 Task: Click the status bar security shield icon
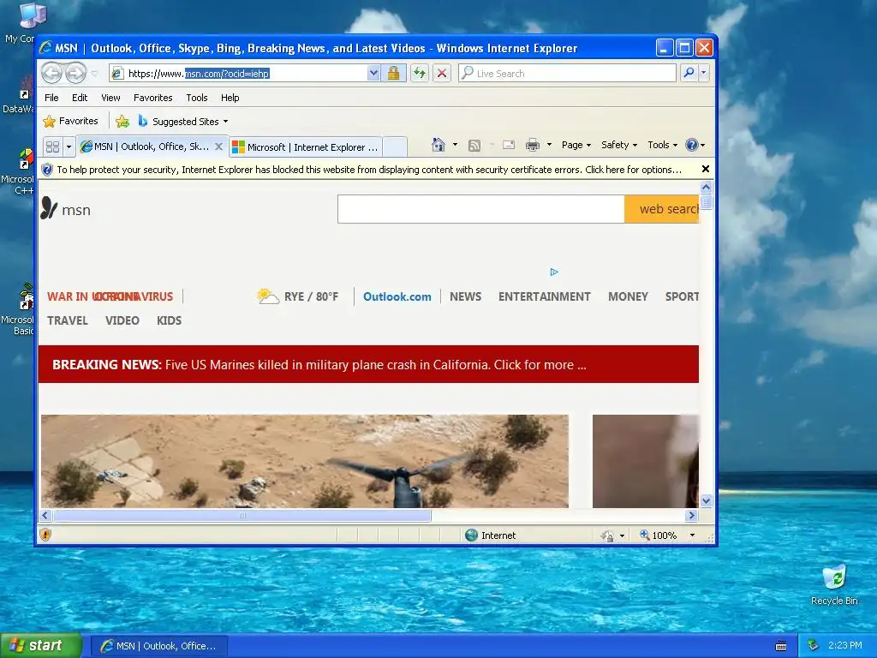coord(45,535)
